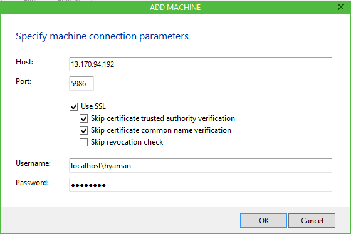Confirm with the OK button
Viewport: 351px width, 234px height.
click(263, 221)
